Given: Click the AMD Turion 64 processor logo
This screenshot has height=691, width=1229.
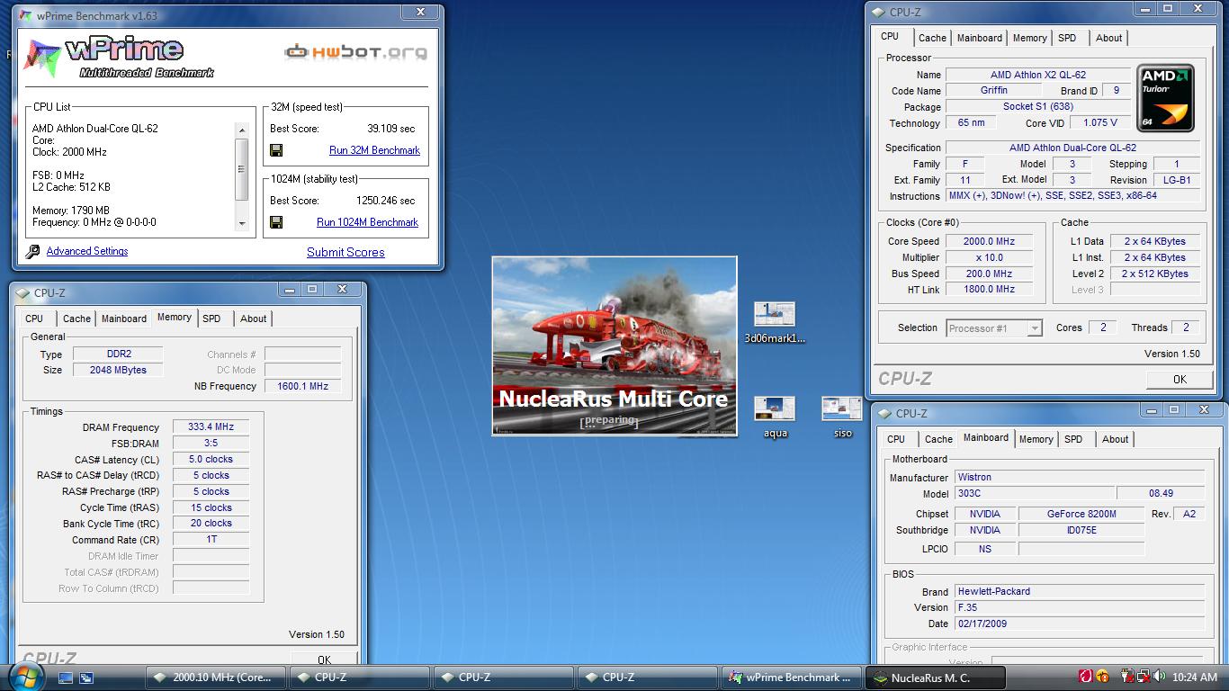Looking at the screenshot, I should pos(1166,98).
